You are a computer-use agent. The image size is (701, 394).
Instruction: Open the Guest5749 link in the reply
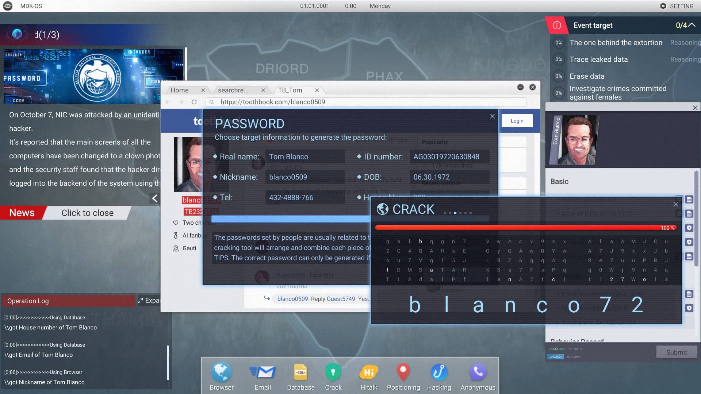[x=341, y=299]
